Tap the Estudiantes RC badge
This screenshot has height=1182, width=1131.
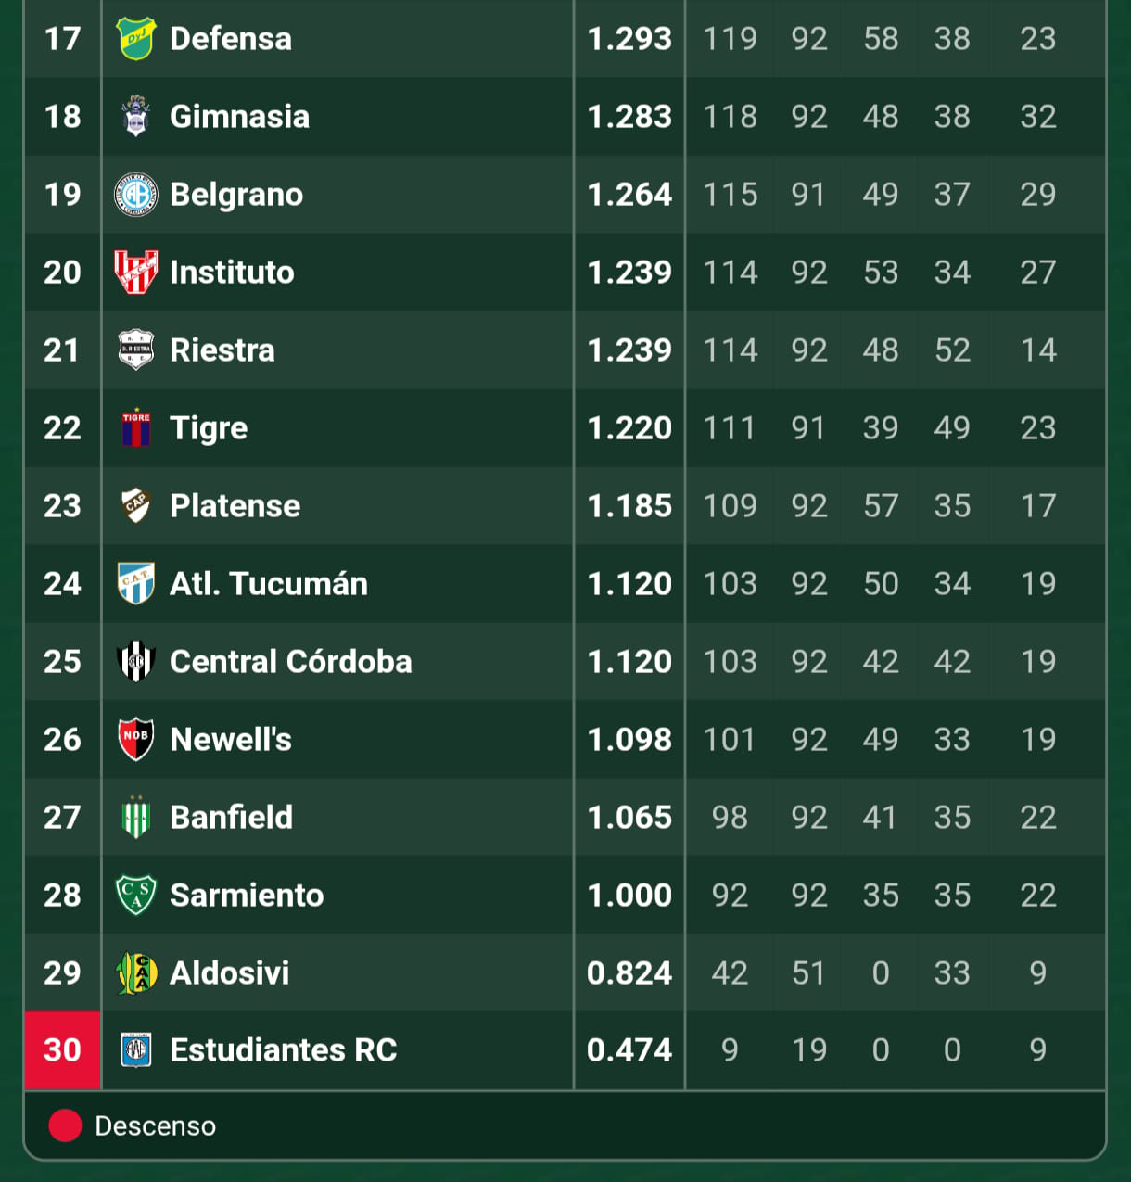(x=136, y=1049)
